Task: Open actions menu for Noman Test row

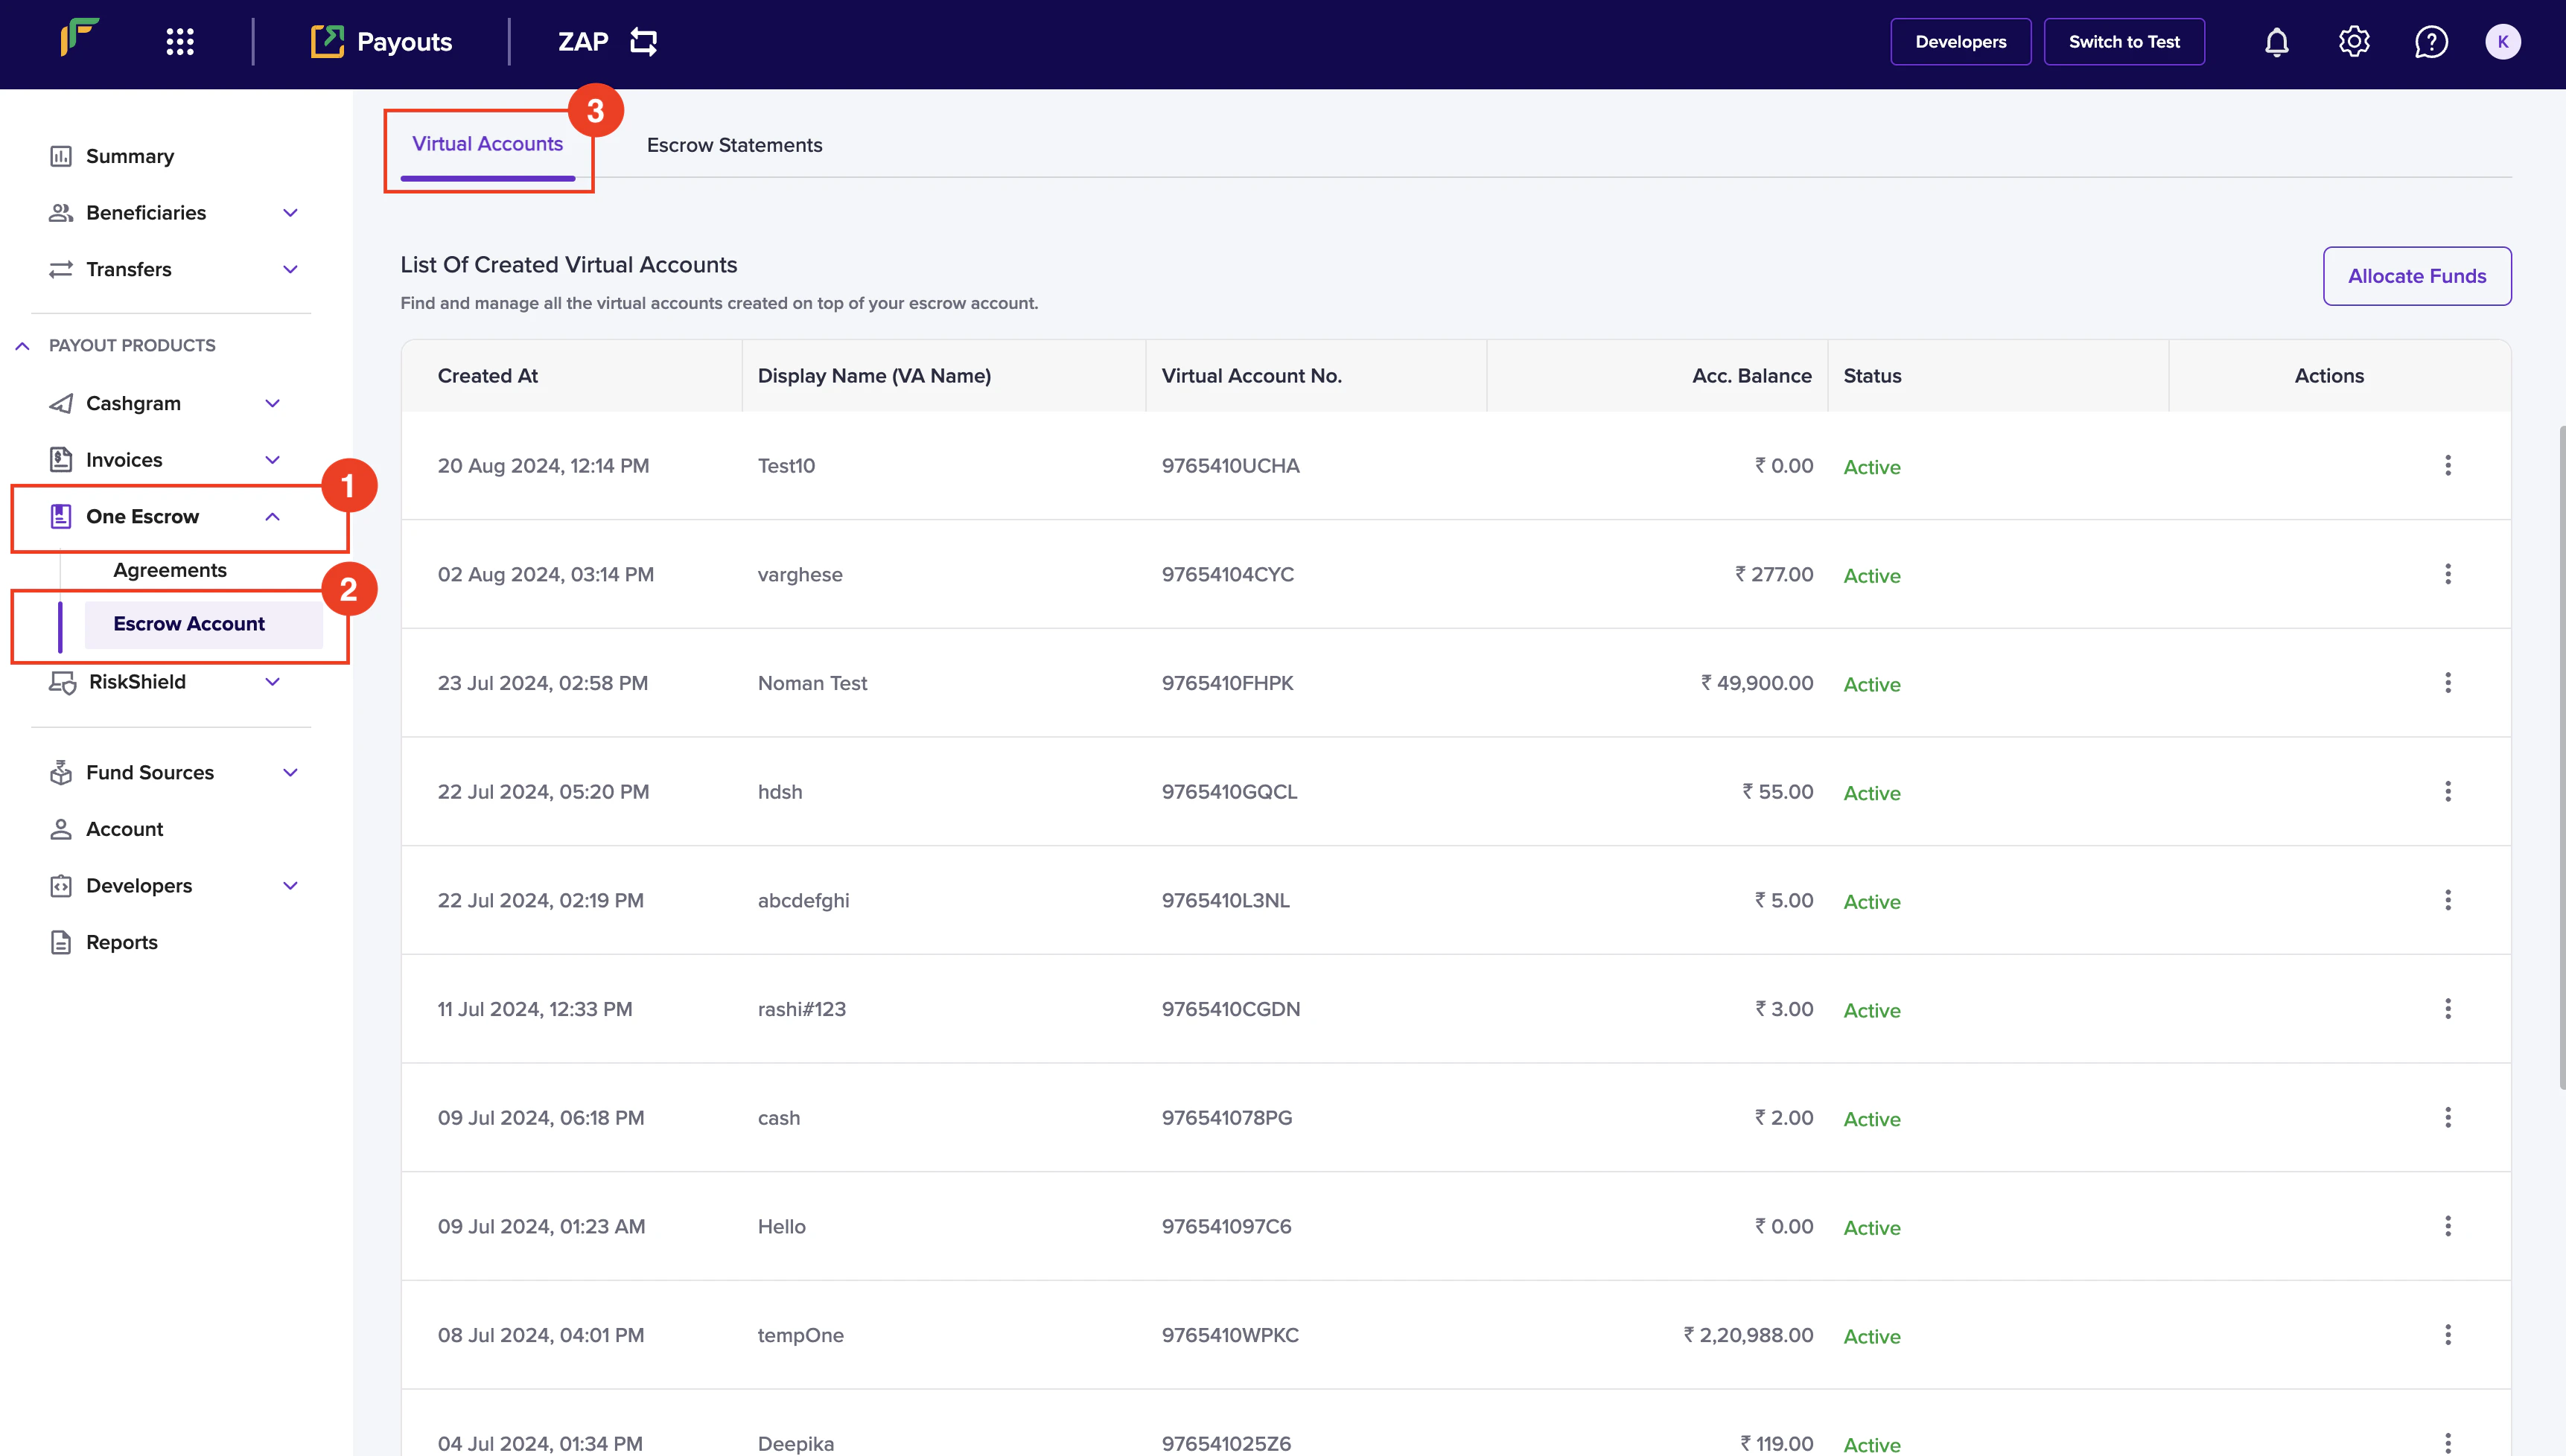Action: click(x=2447, y=683)
